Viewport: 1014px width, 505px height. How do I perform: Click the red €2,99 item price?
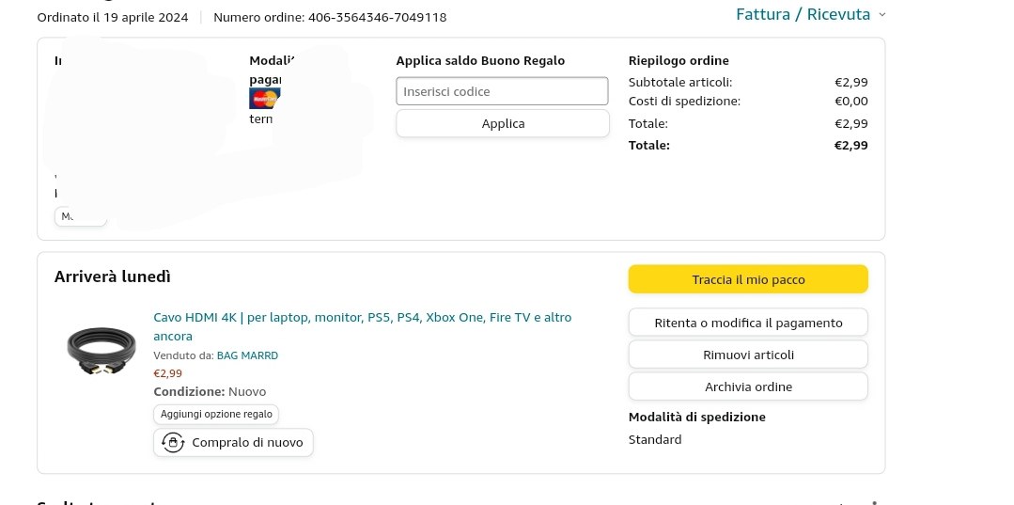point(167,373)
